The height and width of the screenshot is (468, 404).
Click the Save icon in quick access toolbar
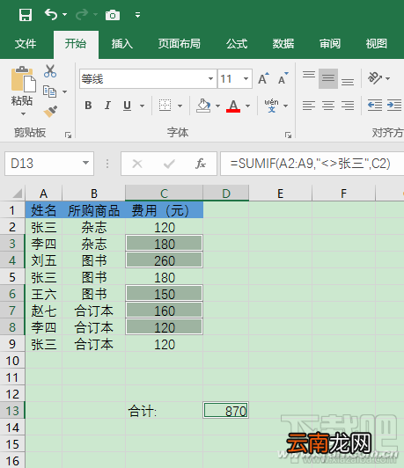click(26, 15)
